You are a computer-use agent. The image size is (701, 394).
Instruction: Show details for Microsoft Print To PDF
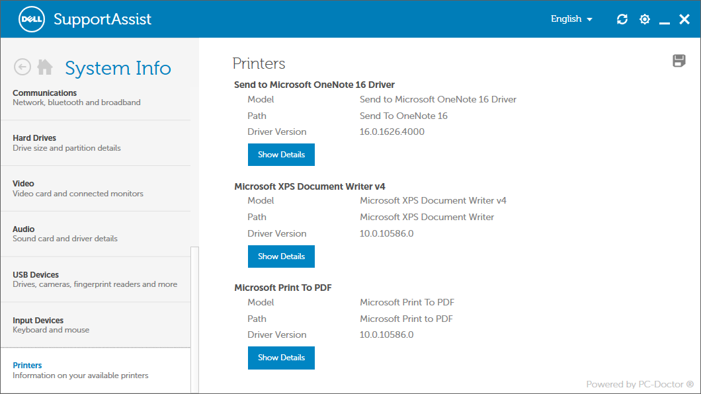tap(281, 358)
